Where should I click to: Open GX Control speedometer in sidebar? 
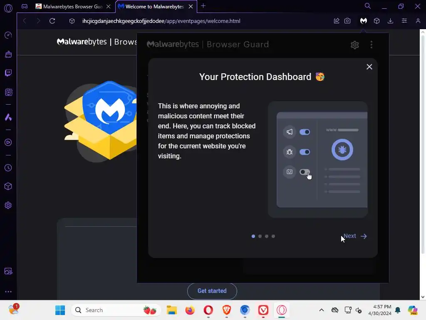[8, 35]
